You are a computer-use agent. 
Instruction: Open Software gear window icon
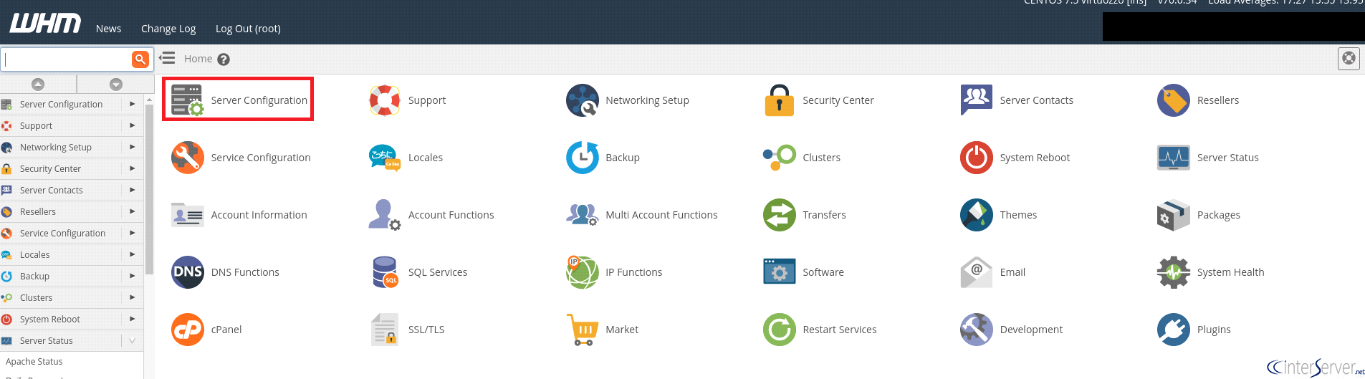click(780, 272)
